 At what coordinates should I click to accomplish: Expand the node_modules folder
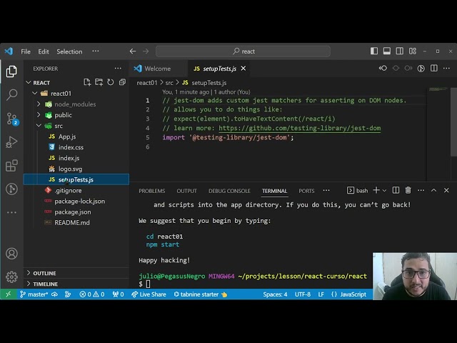pyautogui.click(x=39, y=104)
